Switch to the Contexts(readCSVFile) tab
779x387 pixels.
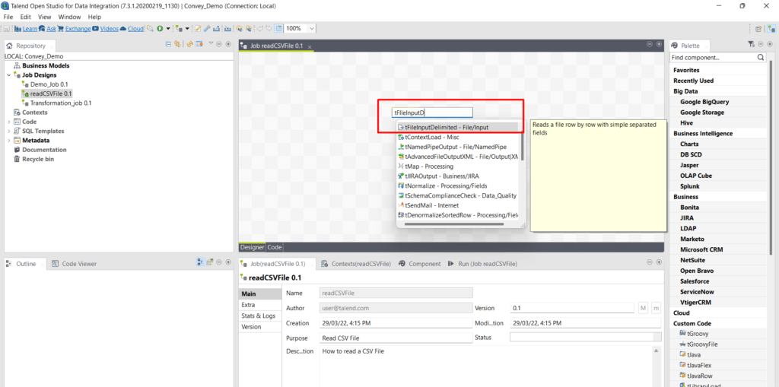[356, 264]
